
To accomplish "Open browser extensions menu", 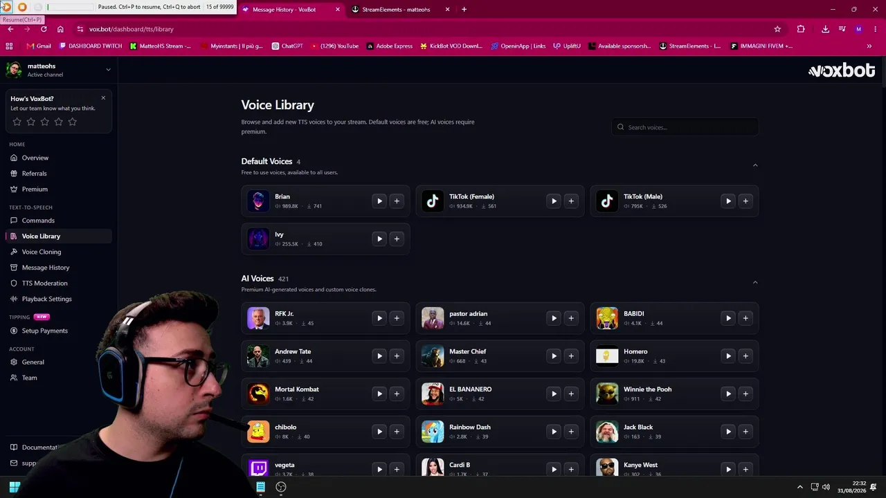I will coord(801,29).
